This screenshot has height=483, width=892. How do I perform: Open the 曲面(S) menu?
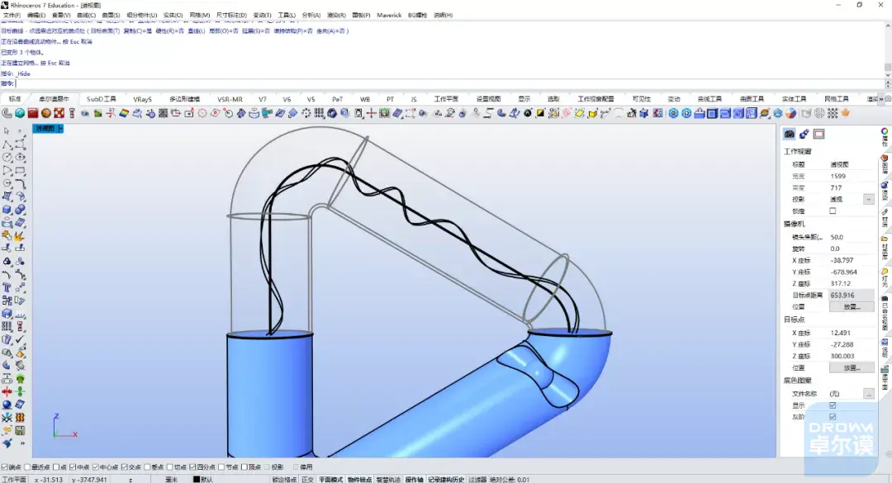(111, 16)
